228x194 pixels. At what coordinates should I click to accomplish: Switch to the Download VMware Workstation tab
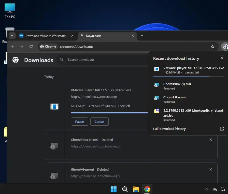point(47,36)
